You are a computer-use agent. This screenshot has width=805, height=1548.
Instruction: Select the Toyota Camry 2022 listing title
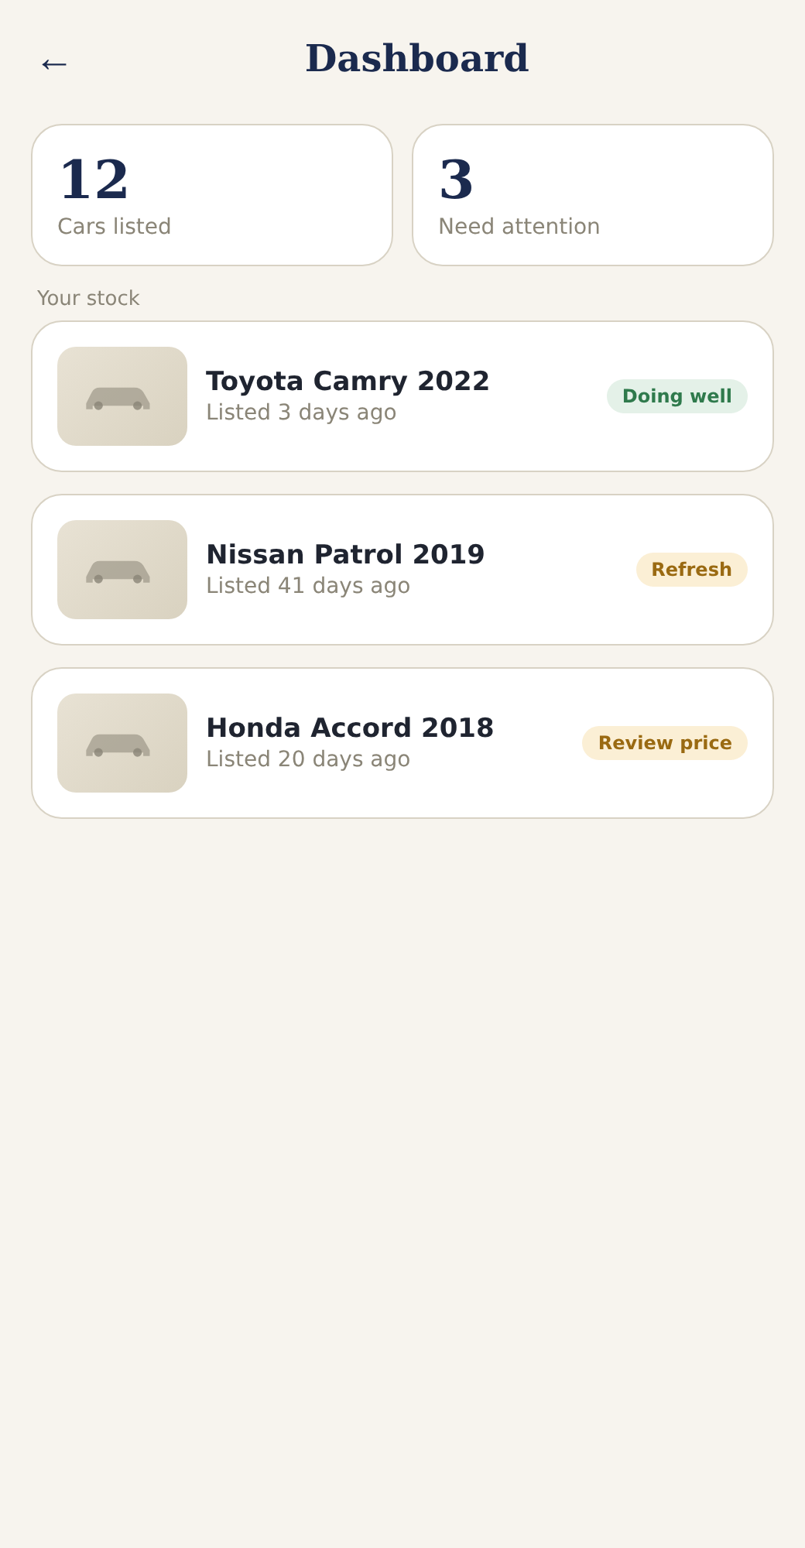pyautogui.click(x=348, y=381)
